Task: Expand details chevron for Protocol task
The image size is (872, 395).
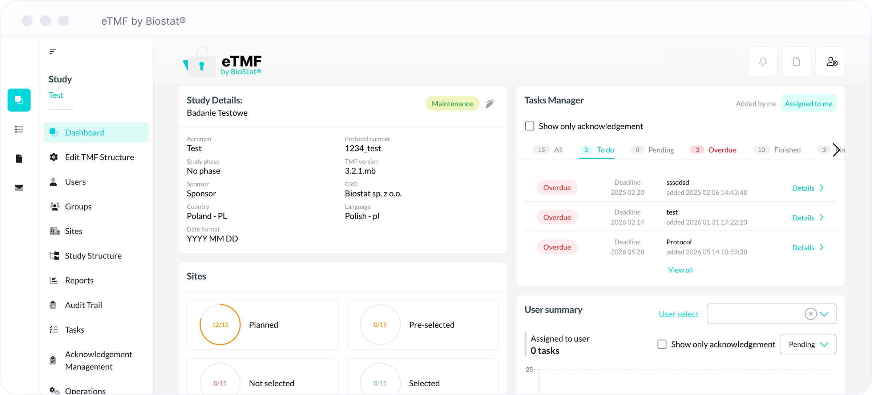Action: pos(821,247)
